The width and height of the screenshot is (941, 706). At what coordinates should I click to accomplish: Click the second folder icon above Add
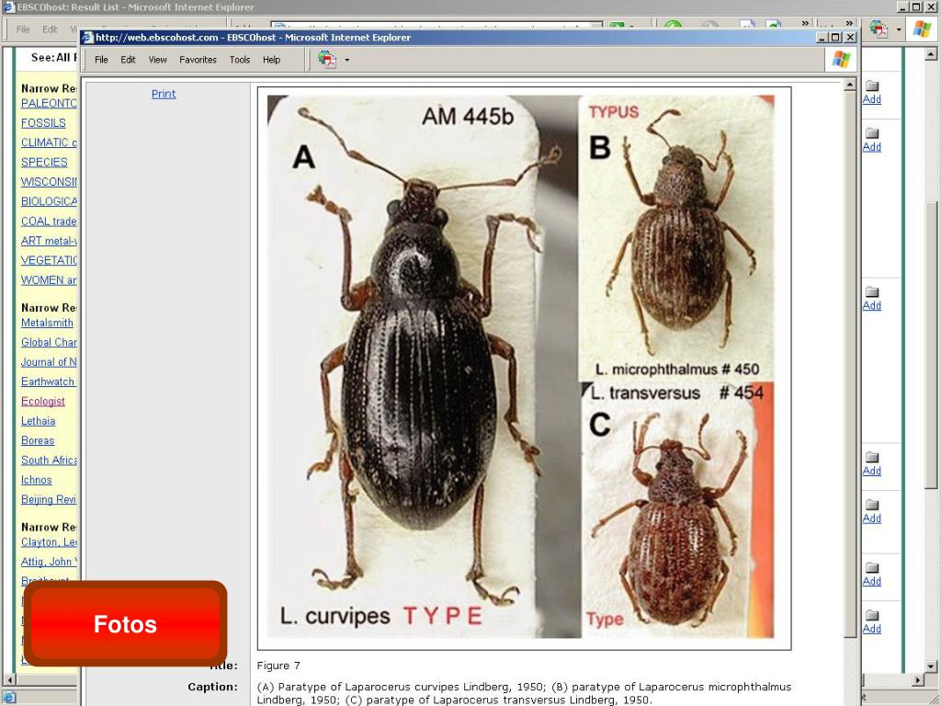(x=872, y=133)
